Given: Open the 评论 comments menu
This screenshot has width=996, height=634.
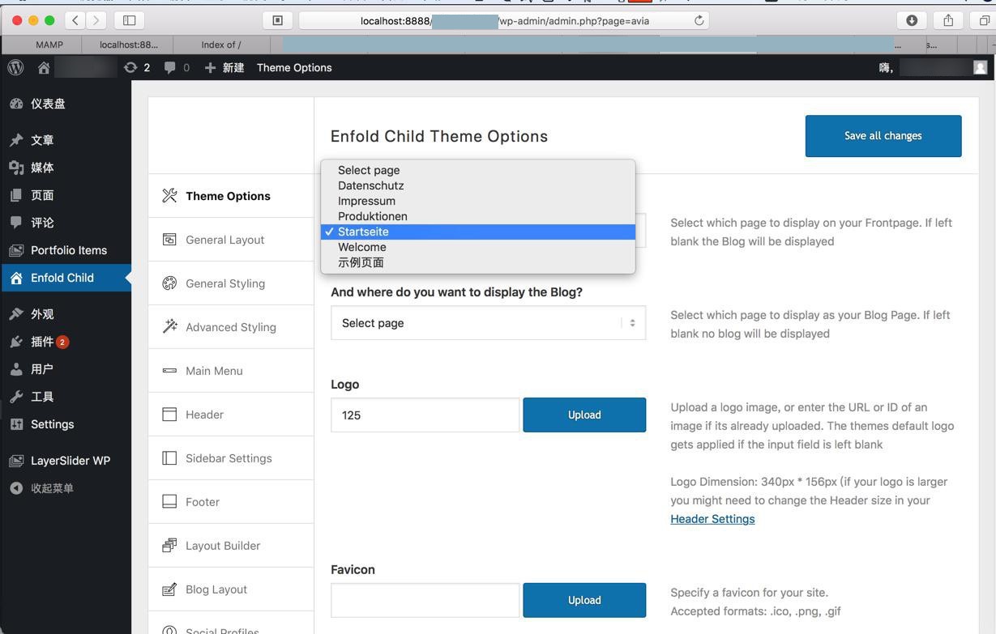Looking at the screenshot, I should coord(66,223).
